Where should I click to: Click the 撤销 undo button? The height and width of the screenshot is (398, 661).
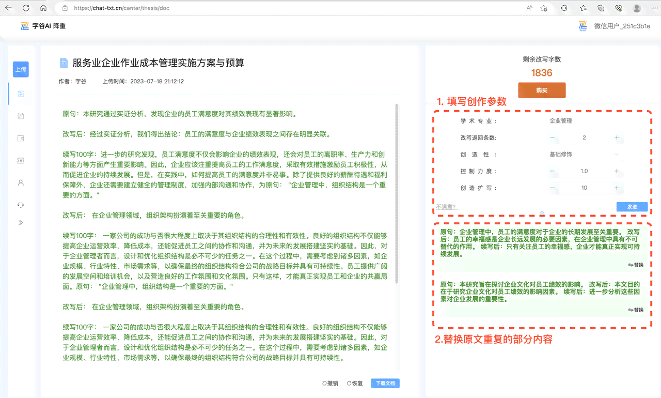click(330, 384)
